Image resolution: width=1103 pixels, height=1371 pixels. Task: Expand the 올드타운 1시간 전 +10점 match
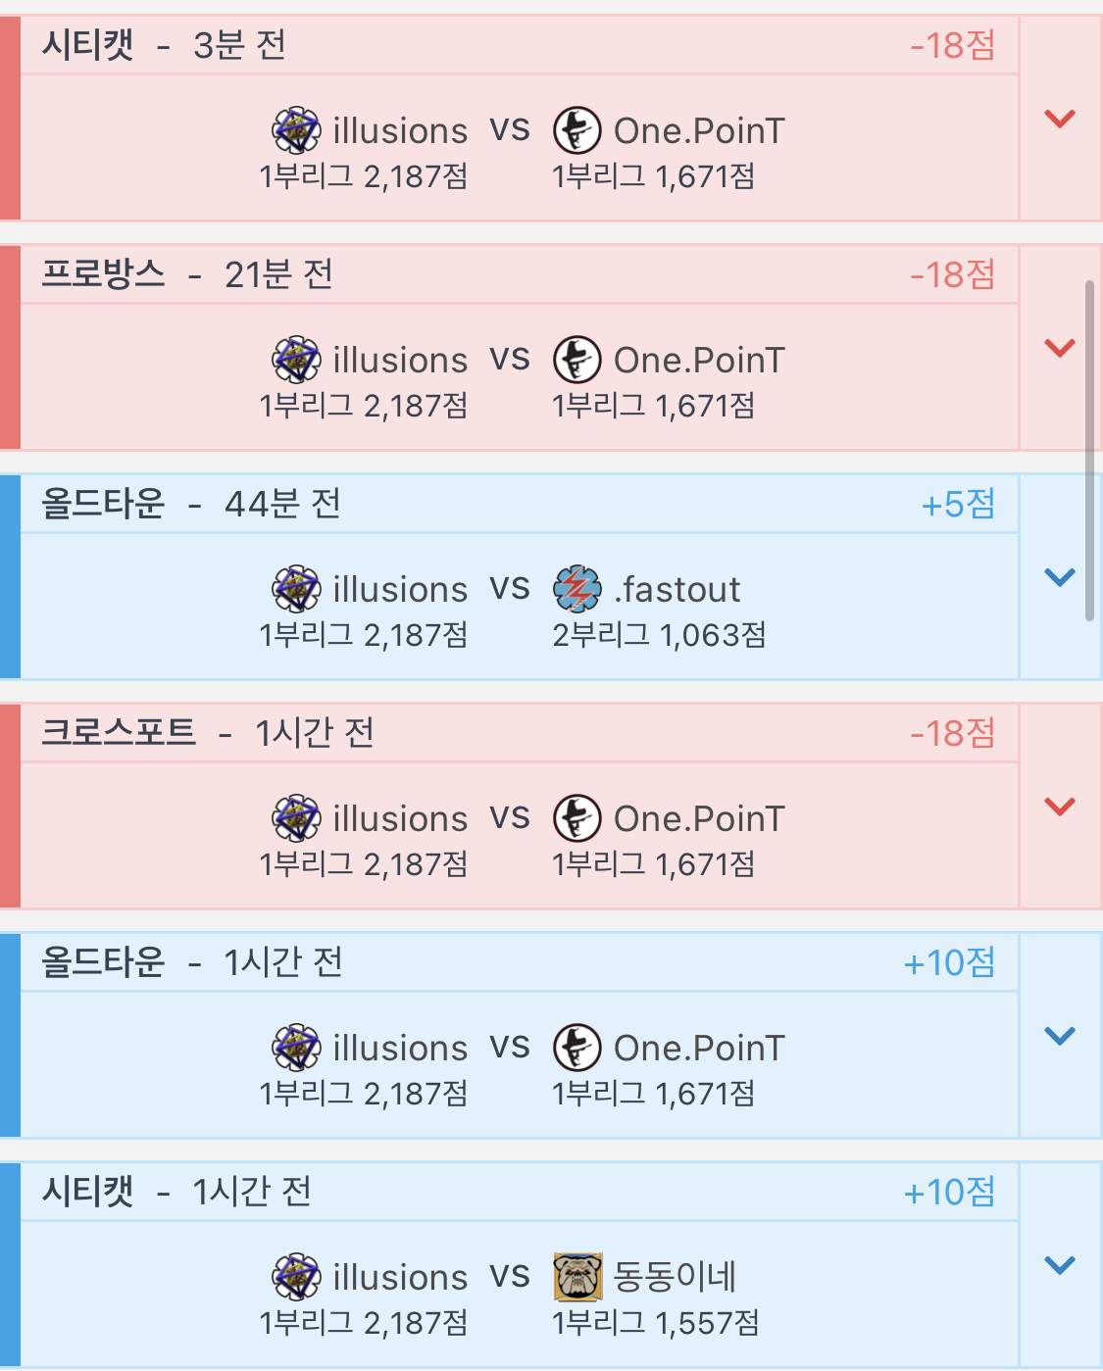coord(1060,1036)
